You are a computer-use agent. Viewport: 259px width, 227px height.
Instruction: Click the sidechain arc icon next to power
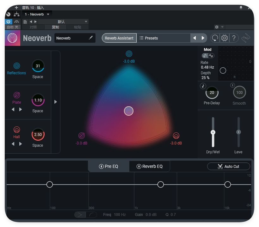coord(16,21)
